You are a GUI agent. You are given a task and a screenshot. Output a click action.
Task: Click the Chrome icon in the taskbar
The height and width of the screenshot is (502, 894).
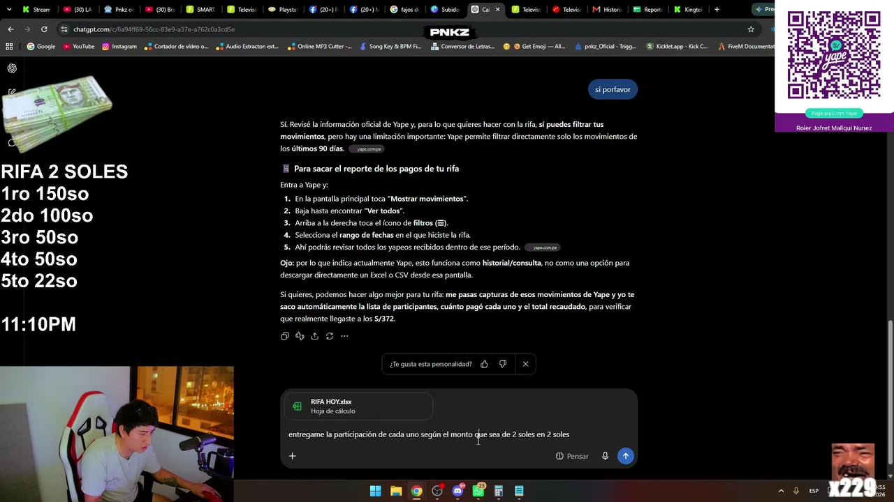(416, 491)
